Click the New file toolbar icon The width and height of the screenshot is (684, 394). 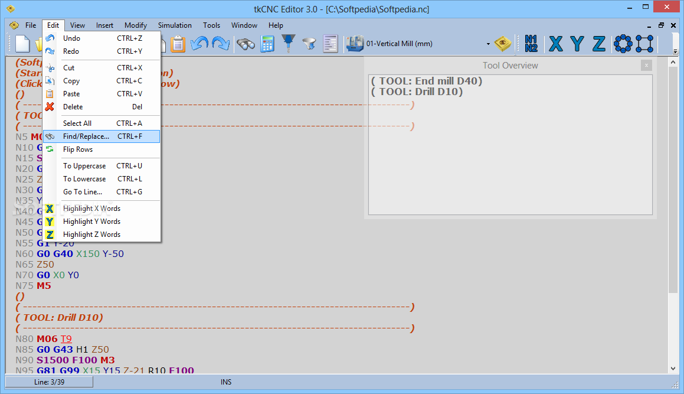(x=22, y=44)
